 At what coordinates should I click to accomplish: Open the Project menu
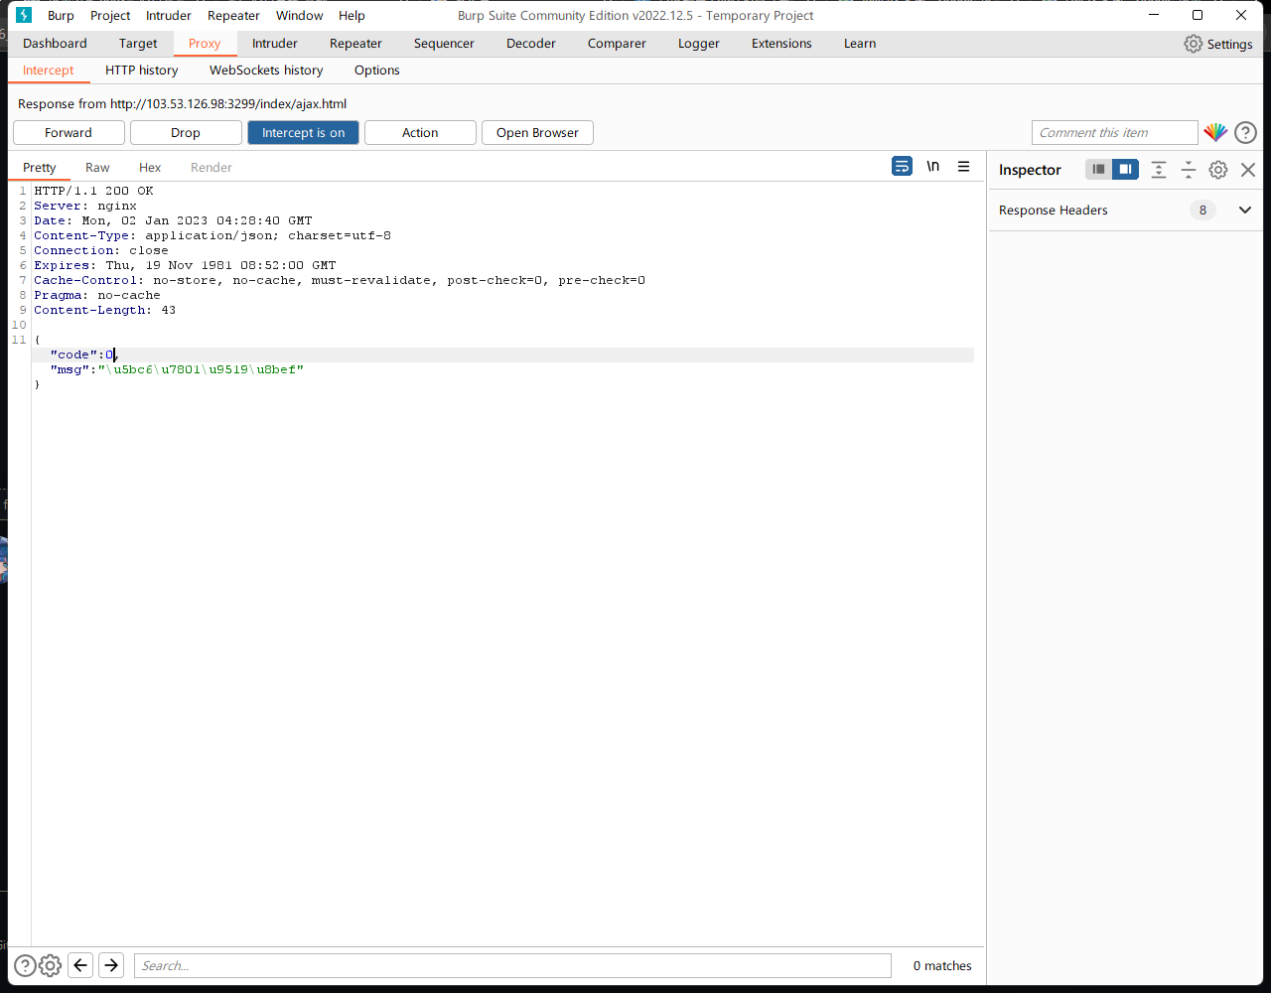tap(110, 15)
